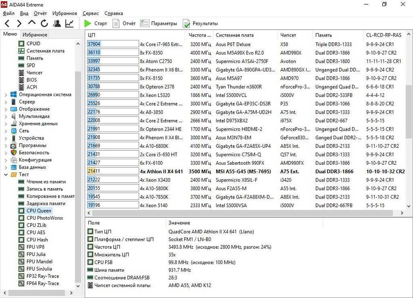Select the FP64 Ray-Trace benchmark

(43, 283)
